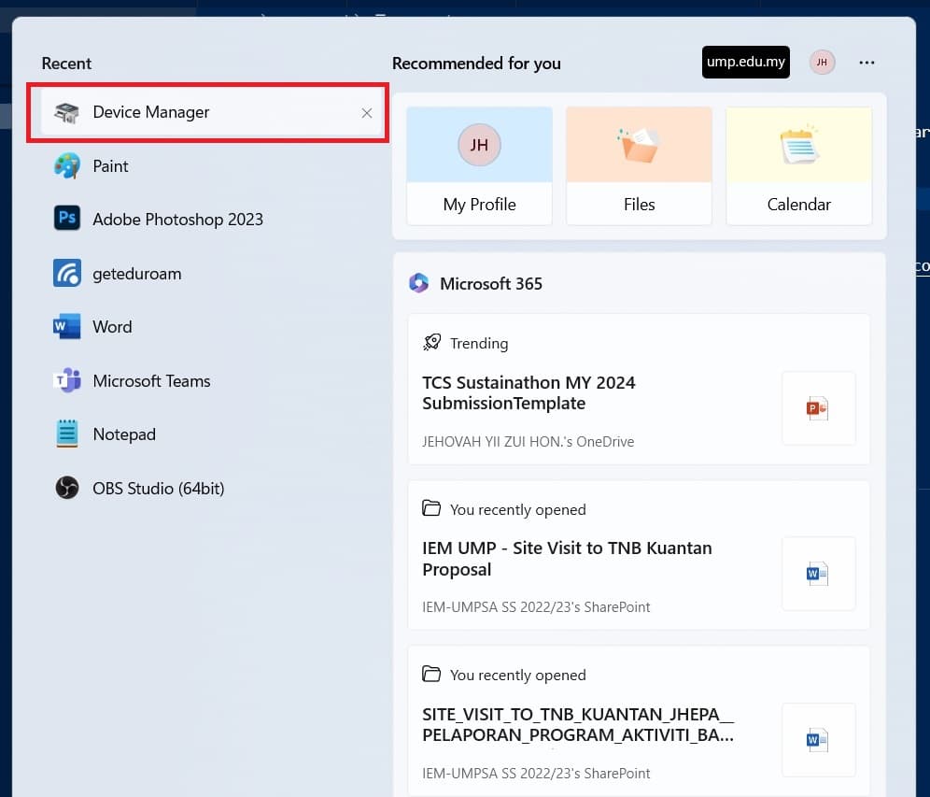Launch the Paint app icon
This screenshot has width=930, height=797.
click(x=67, y=166)
